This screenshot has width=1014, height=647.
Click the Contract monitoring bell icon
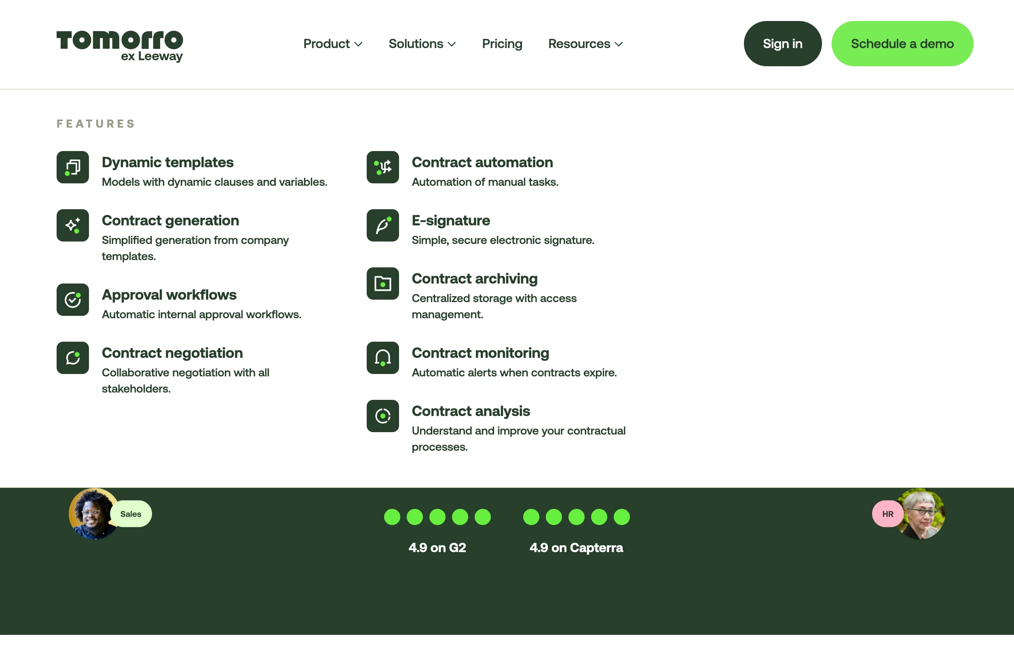(382, 357)
